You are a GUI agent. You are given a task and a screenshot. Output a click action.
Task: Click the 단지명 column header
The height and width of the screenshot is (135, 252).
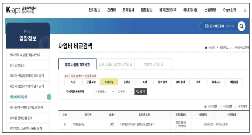tap(88, 115)
